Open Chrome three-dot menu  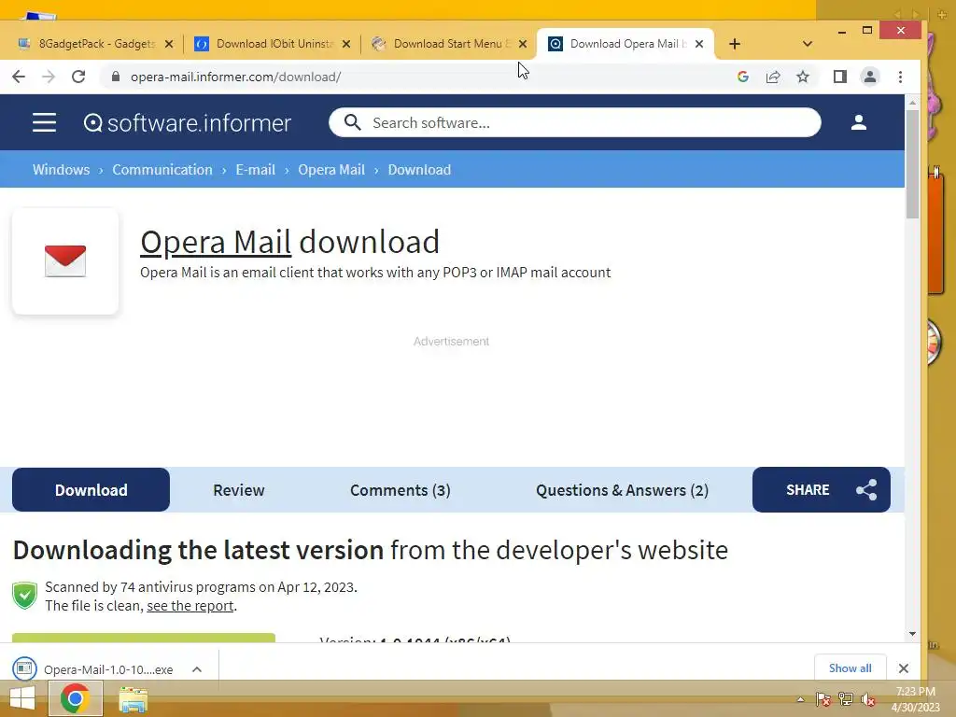pyautogui.click(x=901, y=77)
